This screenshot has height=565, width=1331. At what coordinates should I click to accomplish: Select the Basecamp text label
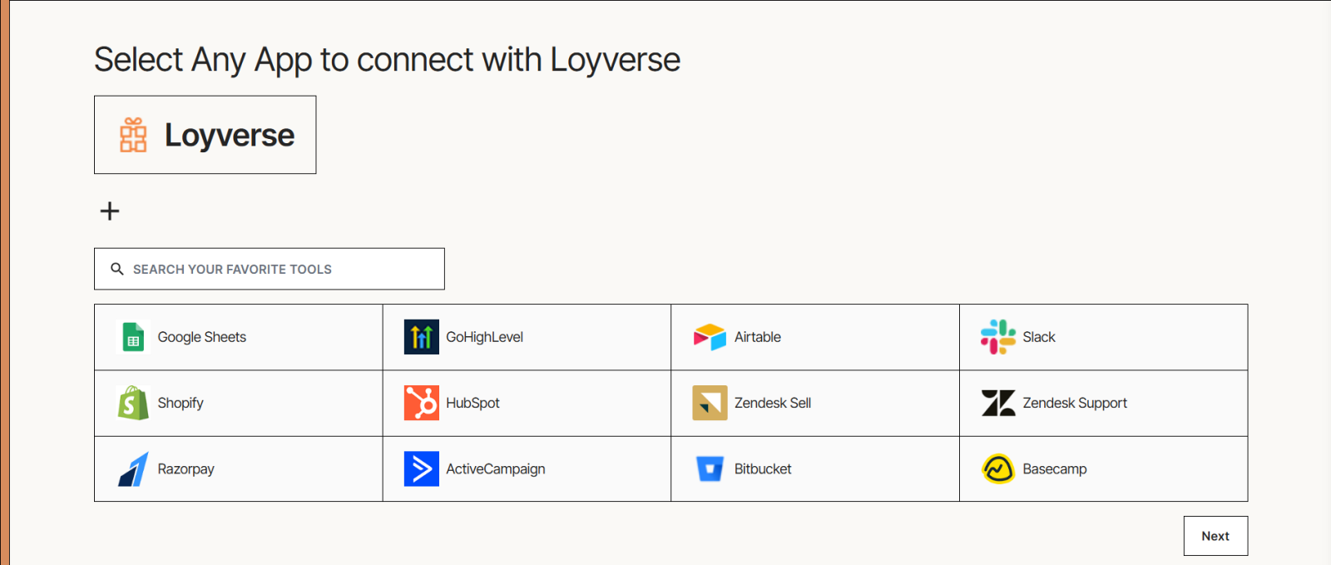pos(1054,469)
